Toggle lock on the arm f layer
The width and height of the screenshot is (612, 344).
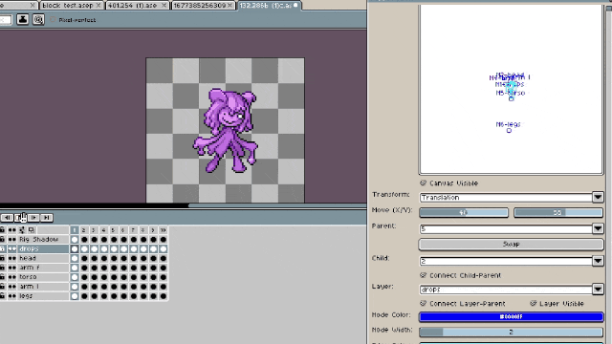2,268
